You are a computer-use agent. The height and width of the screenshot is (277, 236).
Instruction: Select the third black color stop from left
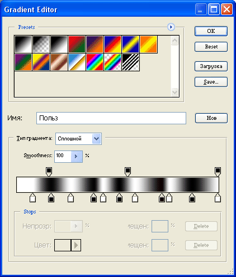point(119,198)
